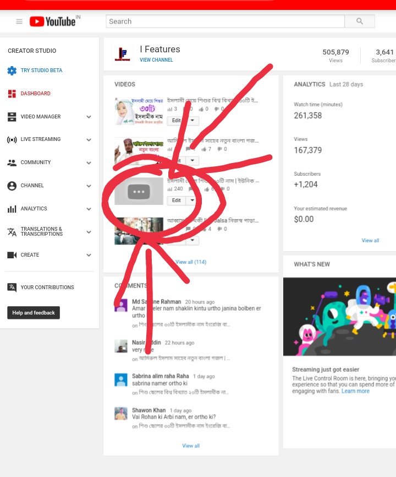Click the YouTube logo
Screen dimensions: 396x477
[x=53, y=21]
